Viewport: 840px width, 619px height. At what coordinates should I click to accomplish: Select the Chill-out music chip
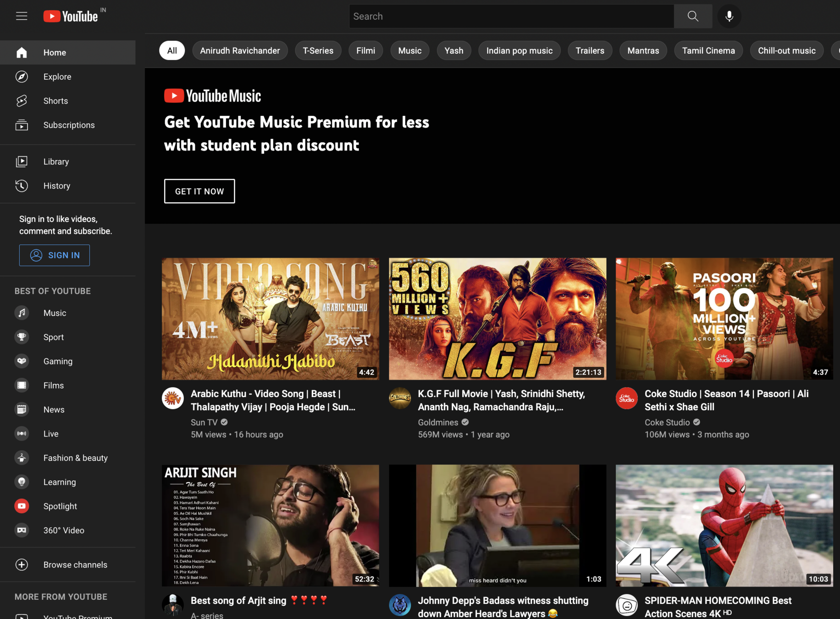click(x=786, y=50)
